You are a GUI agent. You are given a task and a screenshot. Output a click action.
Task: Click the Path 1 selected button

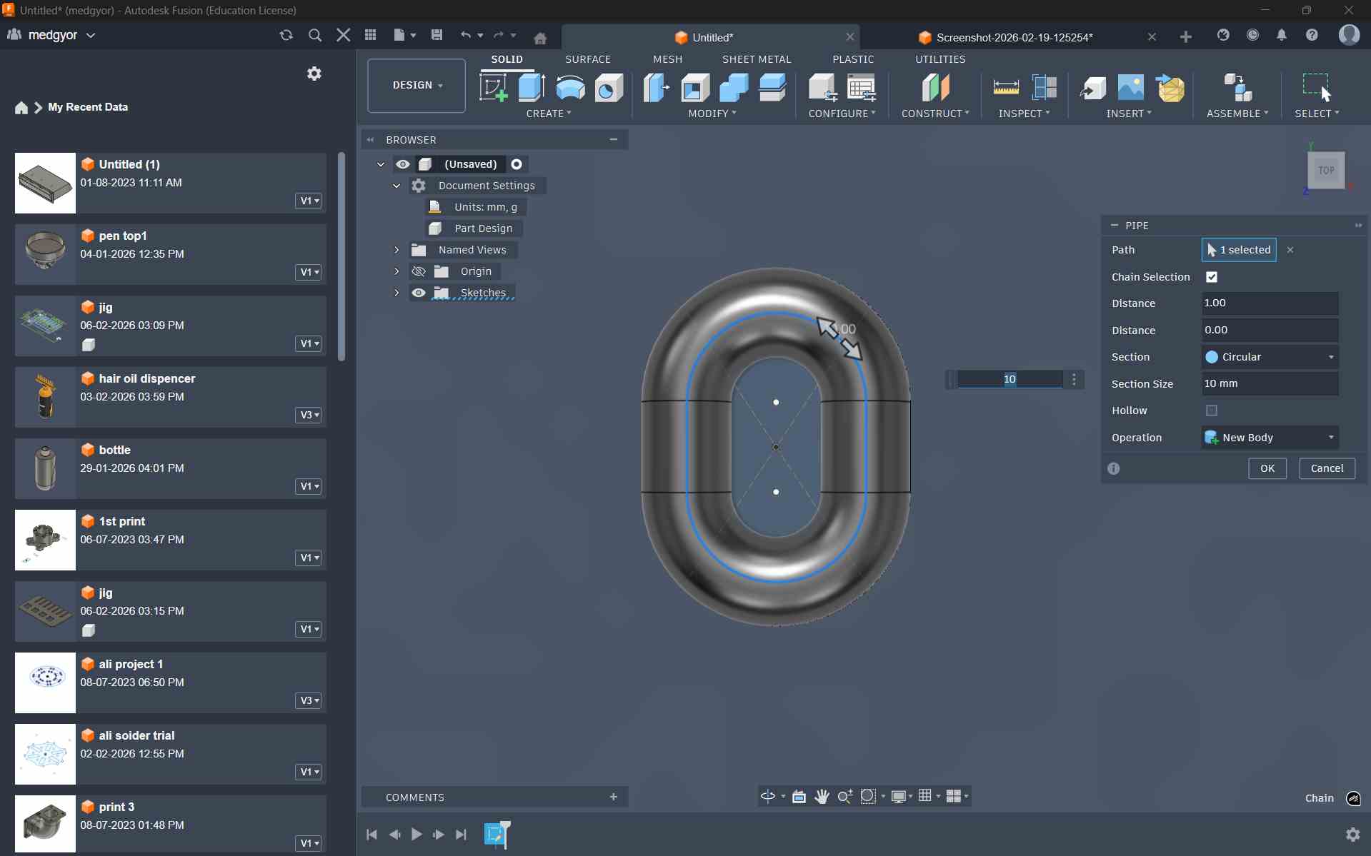point(1239,250)
